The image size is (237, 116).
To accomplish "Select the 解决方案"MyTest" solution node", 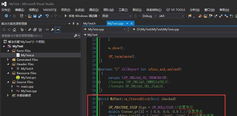I will tap(26, 42).
